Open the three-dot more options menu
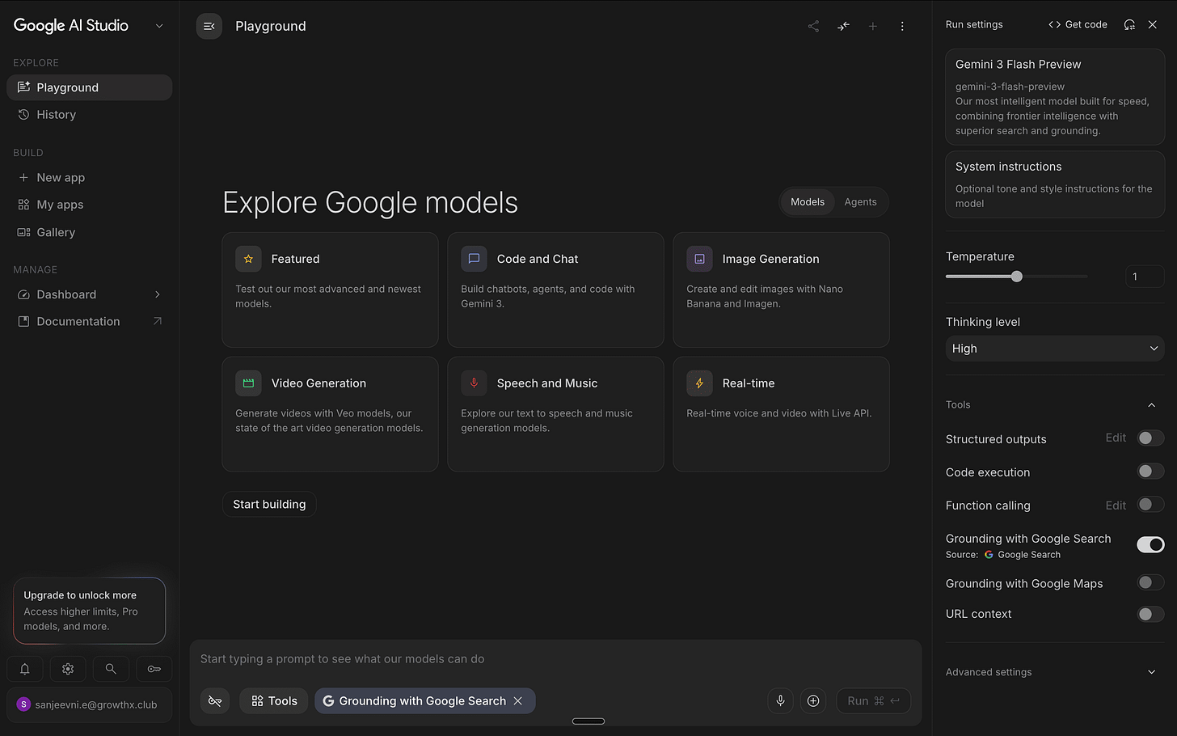Screen dimensions: 1177x736 (x=902, y=26)
